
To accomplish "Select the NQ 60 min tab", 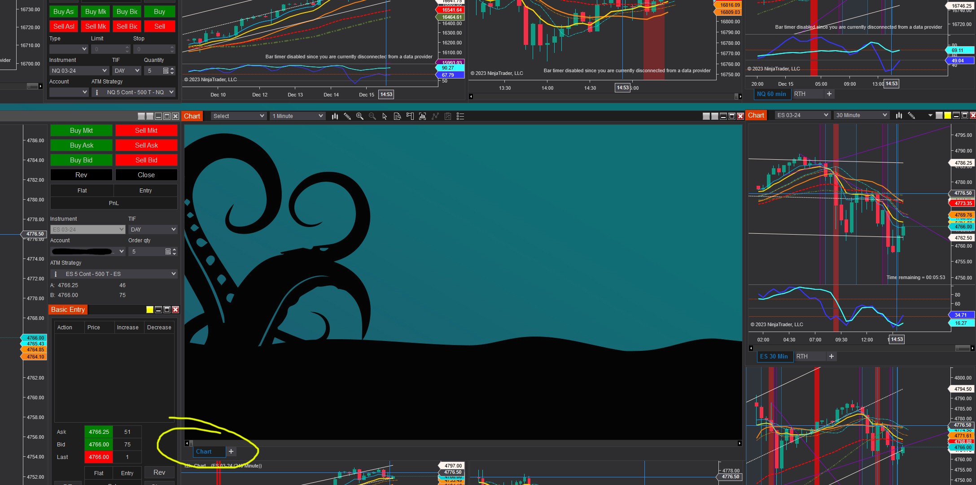I will click(x=771, y=94).
